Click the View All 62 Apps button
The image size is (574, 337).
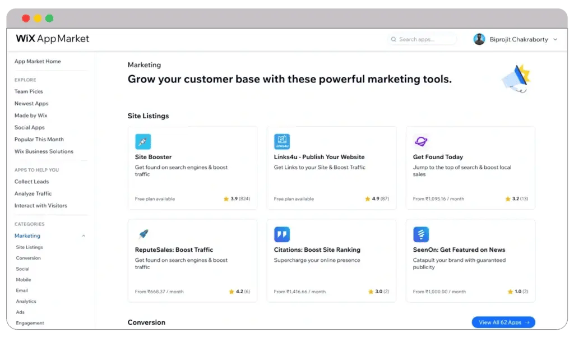coord(503,322)
